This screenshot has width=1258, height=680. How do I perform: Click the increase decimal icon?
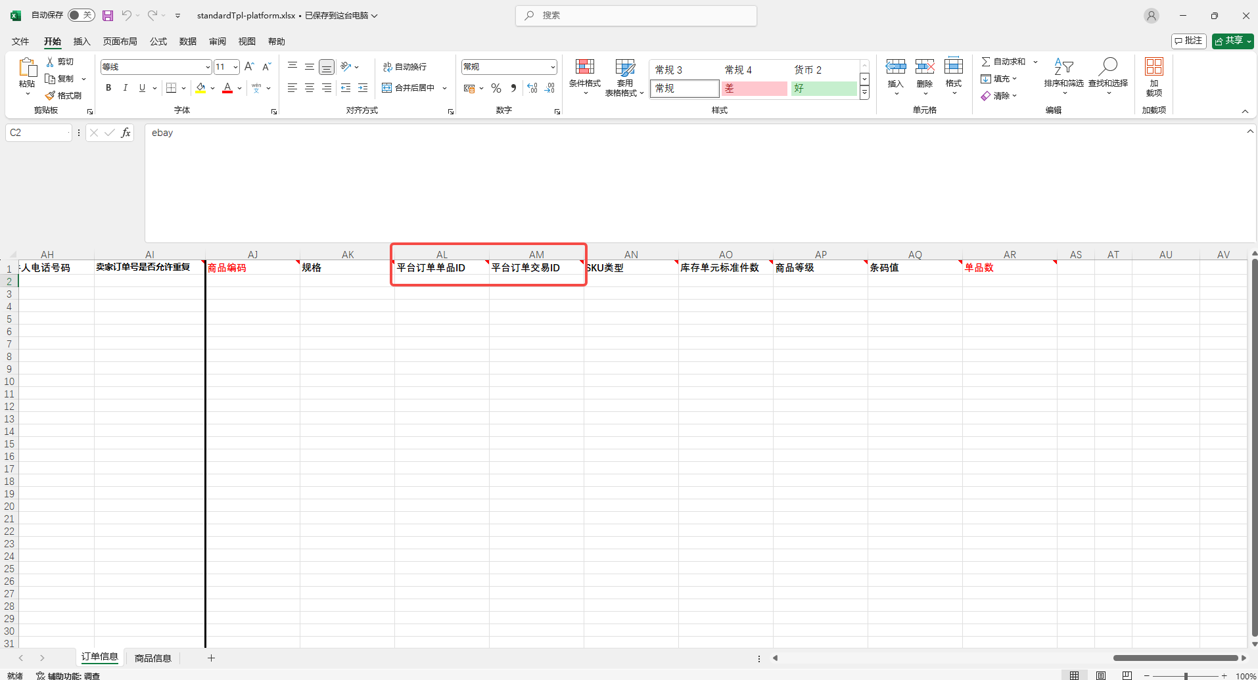[532, 88]
